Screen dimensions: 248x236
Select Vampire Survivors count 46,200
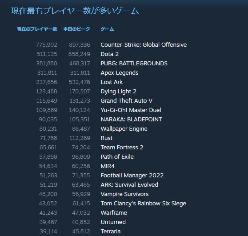coord(48,194)
